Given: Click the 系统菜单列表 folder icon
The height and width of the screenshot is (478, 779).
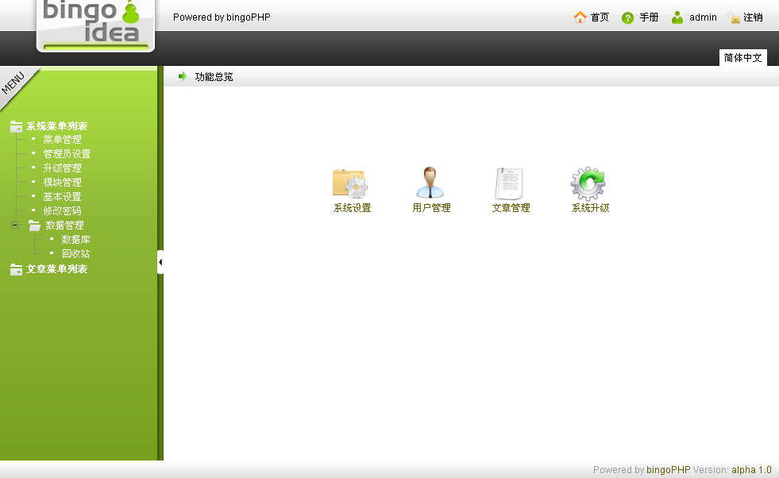Looking at the screenshot, I should click(16, 125).
